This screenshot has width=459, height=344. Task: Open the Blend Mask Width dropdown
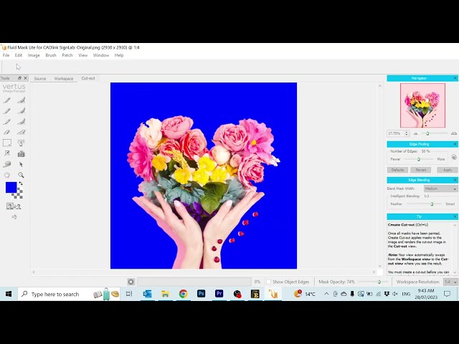click(x=440, y=188)
